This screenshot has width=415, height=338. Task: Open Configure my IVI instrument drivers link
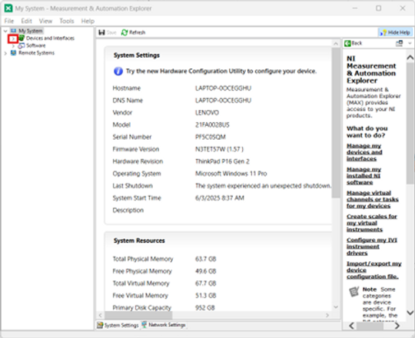pyautogui.click(x=372, y=247)
